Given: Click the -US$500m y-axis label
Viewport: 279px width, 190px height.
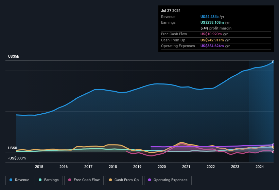Looking at the screenshot, I should [x=17, y=158].
